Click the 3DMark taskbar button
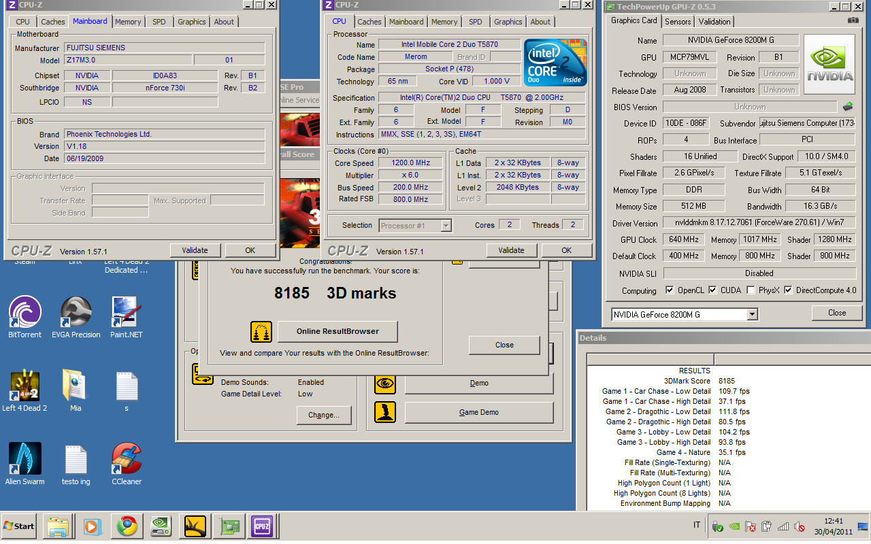Screen dimensions: 871x544 (x=195, y=526)
